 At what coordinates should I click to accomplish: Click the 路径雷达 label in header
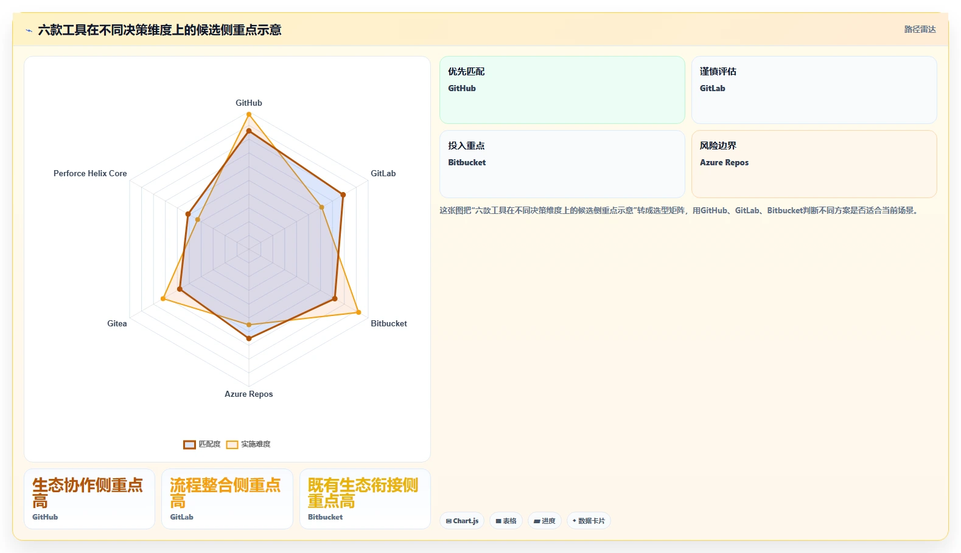(920, 29)
